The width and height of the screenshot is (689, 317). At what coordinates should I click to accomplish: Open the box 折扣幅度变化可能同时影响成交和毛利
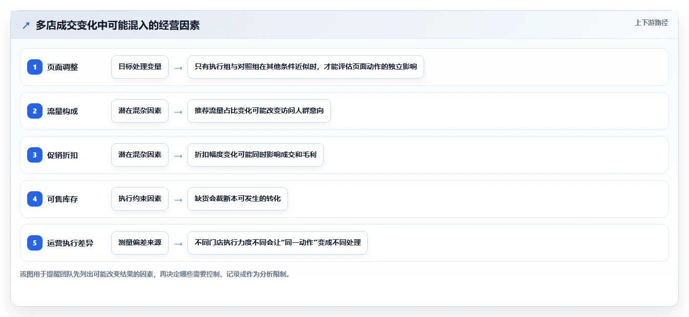[x=256, y=155]
